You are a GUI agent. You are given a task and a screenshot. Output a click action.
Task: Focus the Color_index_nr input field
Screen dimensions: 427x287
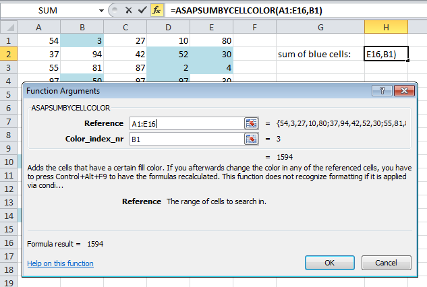(187, 139)
